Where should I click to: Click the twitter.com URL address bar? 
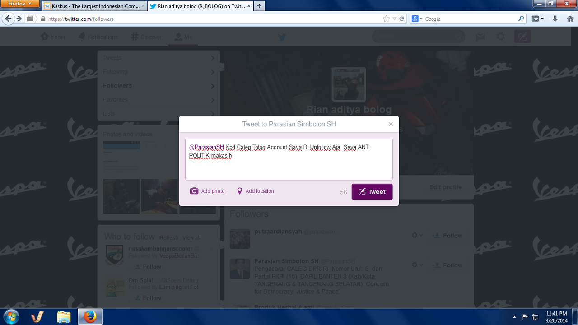pyautogui.click(x=212, y=19)
